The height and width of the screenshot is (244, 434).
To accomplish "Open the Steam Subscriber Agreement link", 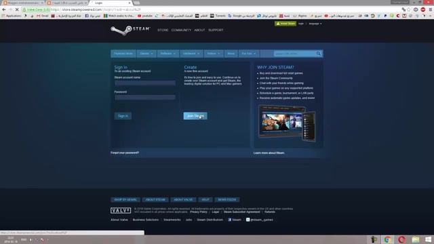I will click(x=242, y=212).
